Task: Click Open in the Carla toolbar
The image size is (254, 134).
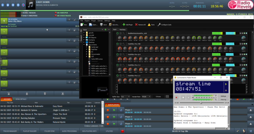Action: [93, 25]
